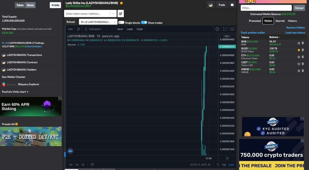Open the PooCoin chart view button
Viewport: 309px width, 170px height.
point(211,5)
